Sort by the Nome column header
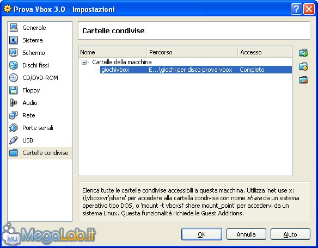The height and width of the screenshot is (248, 318). pyautogui.click(x=113, y=52)
